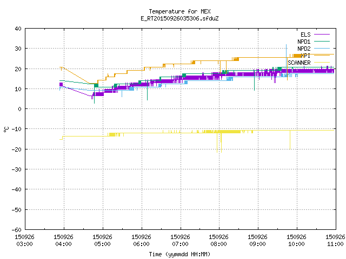Click the y-axis label -10
This screenshot has height=259, width=346.
pyautogui.click(x=17, y=129)
